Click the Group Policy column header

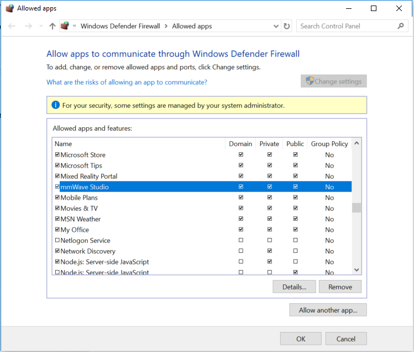(x=329, y=143)
